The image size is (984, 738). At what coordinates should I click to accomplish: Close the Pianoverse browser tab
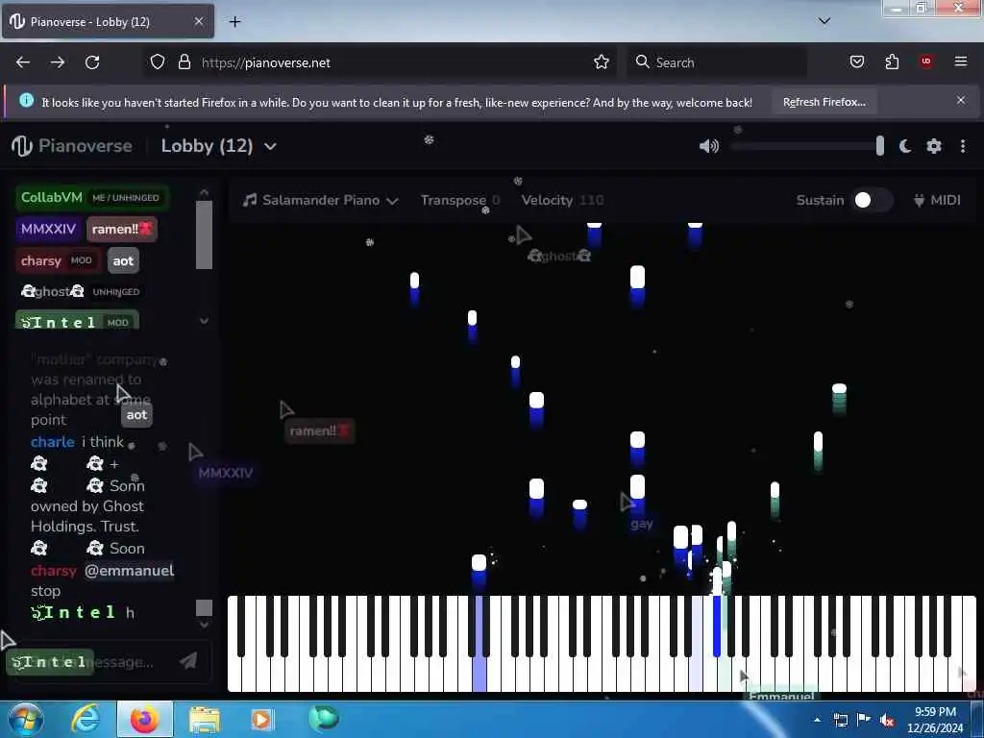pos(198,22)
